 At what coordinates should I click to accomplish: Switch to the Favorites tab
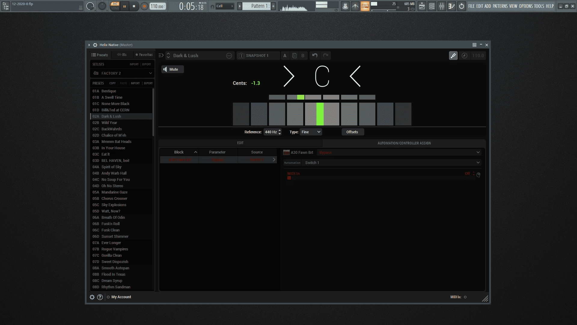(144, 55)
